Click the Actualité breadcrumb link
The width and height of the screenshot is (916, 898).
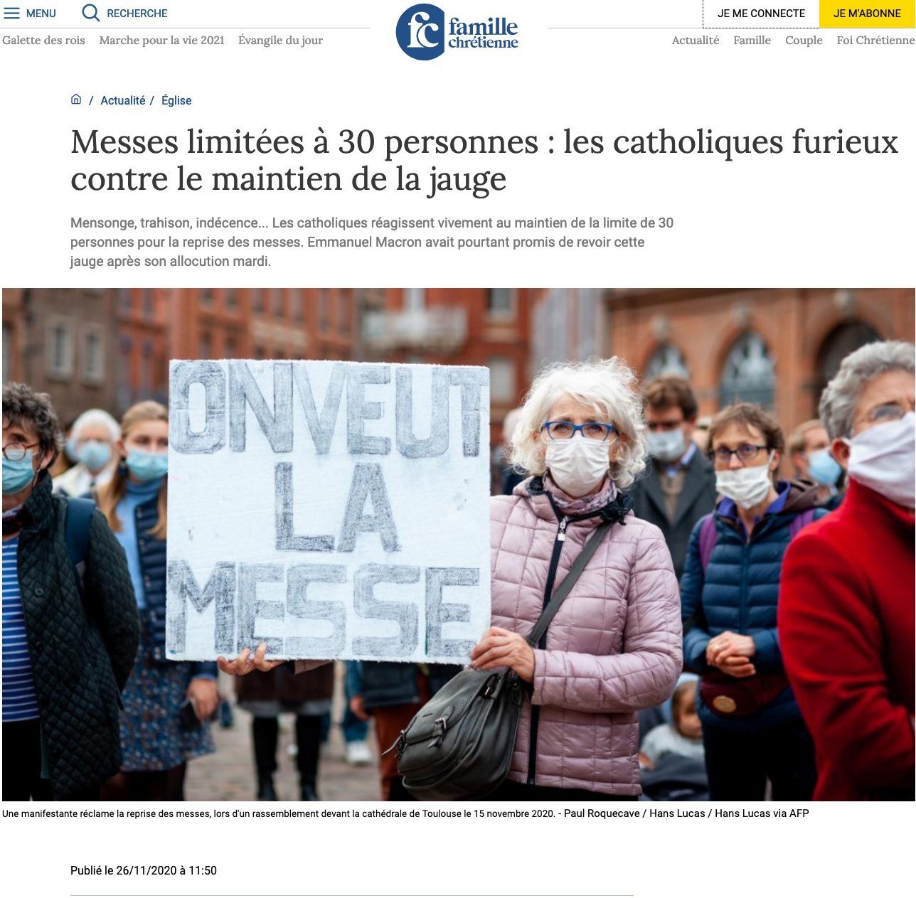122,100
